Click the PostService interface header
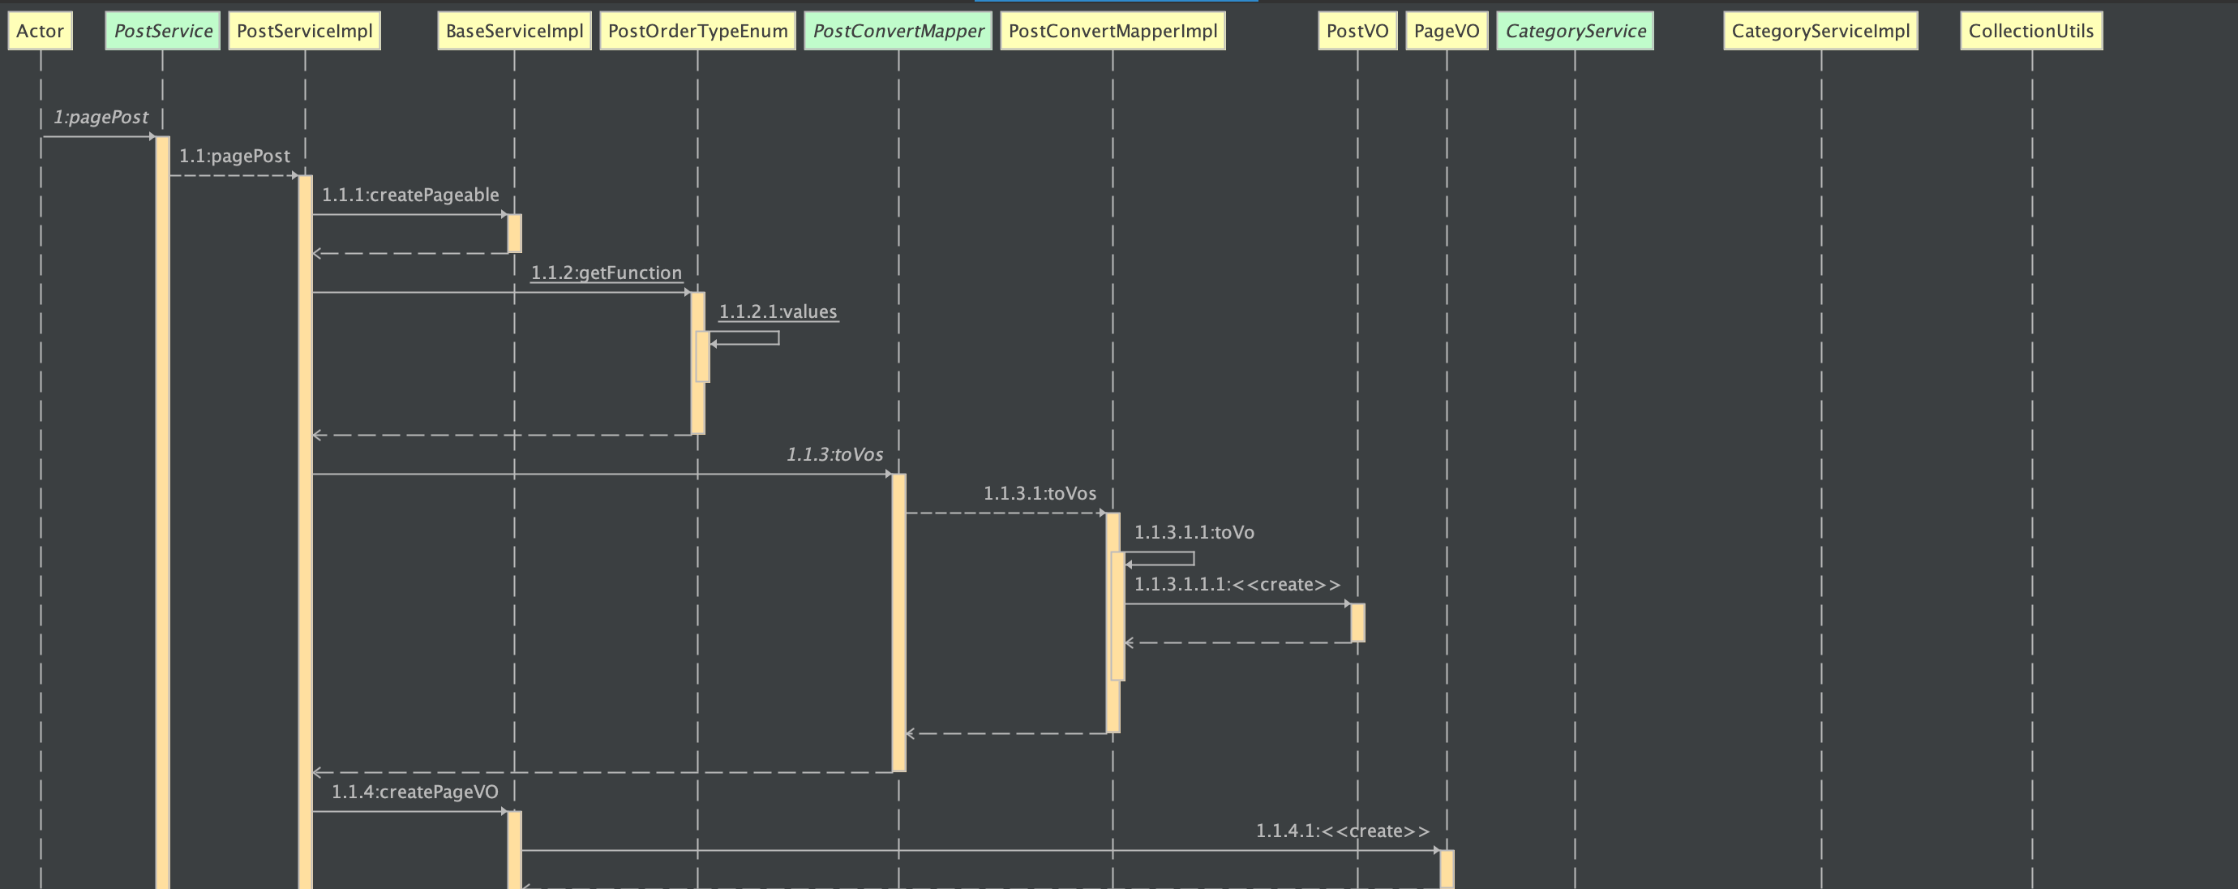This screenshot has height=889, width=2238. (162, 32)
